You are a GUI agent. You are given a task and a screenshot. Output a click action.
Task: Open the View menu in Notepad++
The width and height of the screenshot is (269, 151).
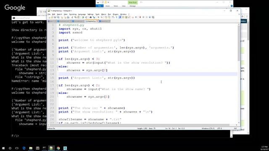click(x=66, y=14)
